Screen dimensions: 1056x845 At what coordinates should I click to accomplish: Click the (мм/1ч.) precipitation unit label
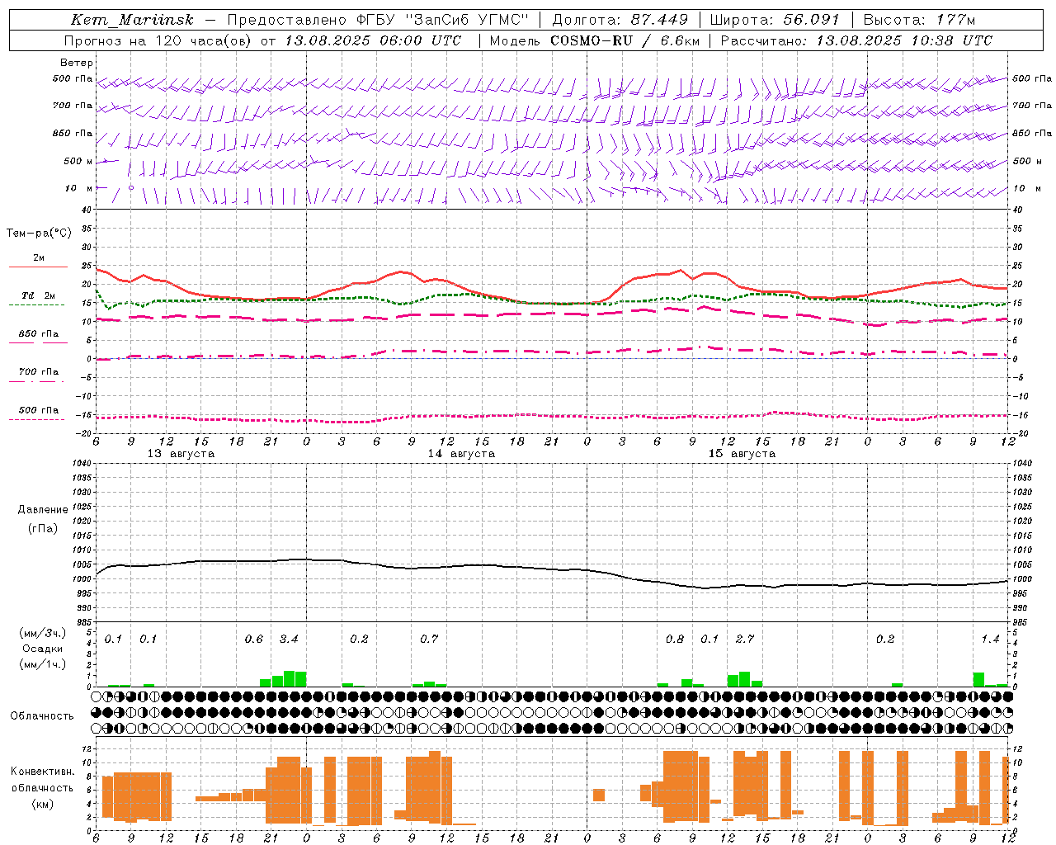click(x=43, y=664)
